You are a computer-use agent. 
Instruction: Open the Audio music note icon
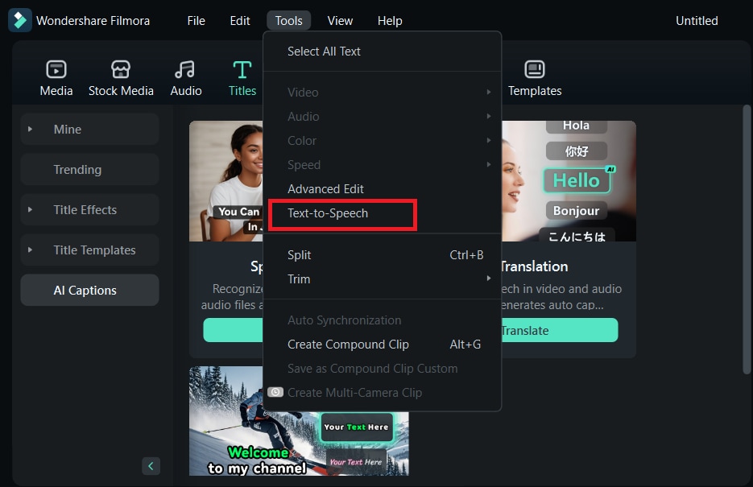coord(185,69)
